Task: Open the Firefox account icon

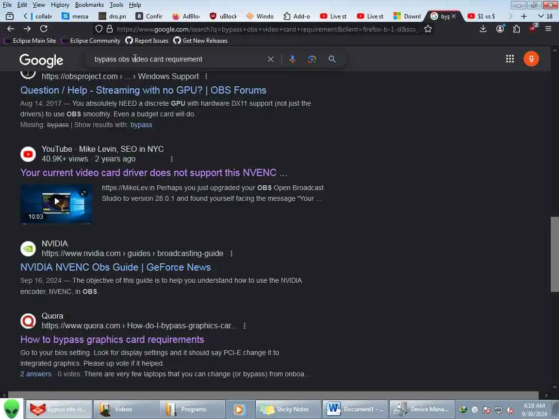Action: click(x=500, y=29)
